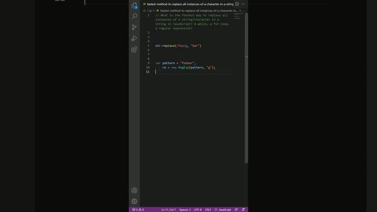The height and width of the screenshot is (212, 377).
Task: Click the 'js' breadcrumb folder
Action: tap(151, 11)
